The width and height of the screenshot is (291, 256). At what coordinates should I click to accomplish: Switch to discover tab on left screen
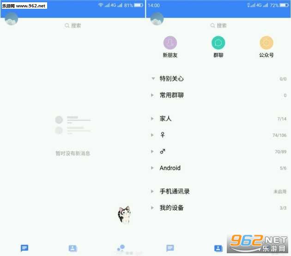coord(121,248)
